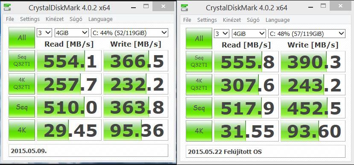This screenshot has height=165, width=354.
Task: Open test count dropdown in left window
Action: point(44,33)
